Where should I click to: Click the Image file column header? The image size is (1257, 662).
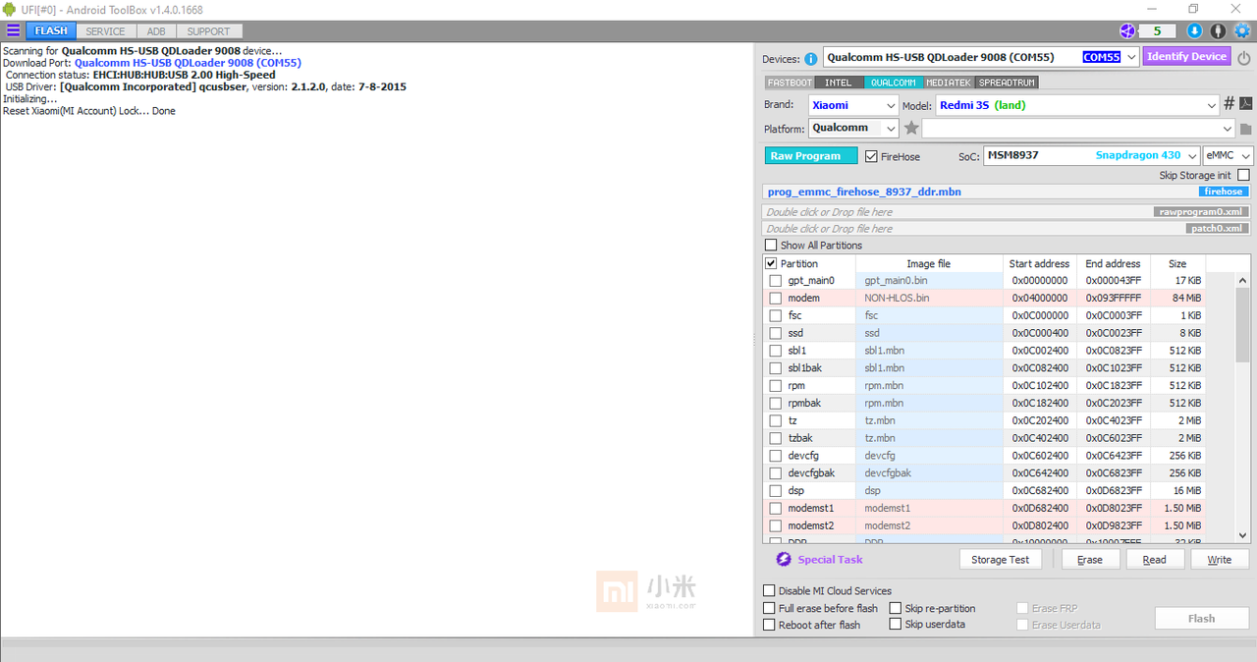click(929, 263)
